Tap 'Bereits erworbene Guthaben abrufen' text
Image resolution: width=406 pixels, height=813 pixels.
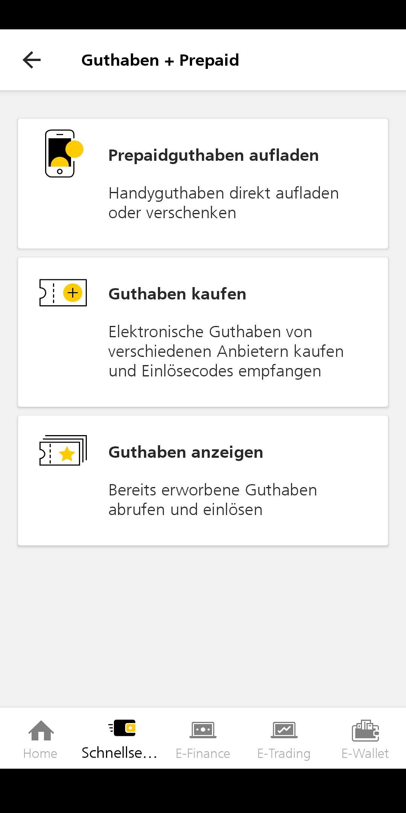tap(213, 500)
